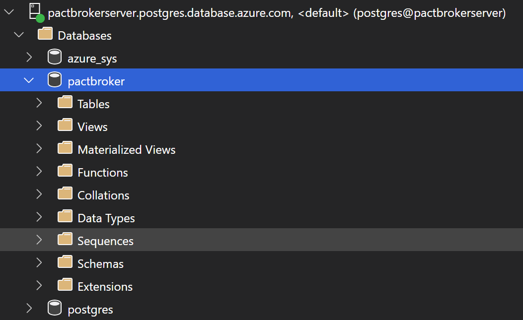Click the Functions folder icon

point(65,171)
